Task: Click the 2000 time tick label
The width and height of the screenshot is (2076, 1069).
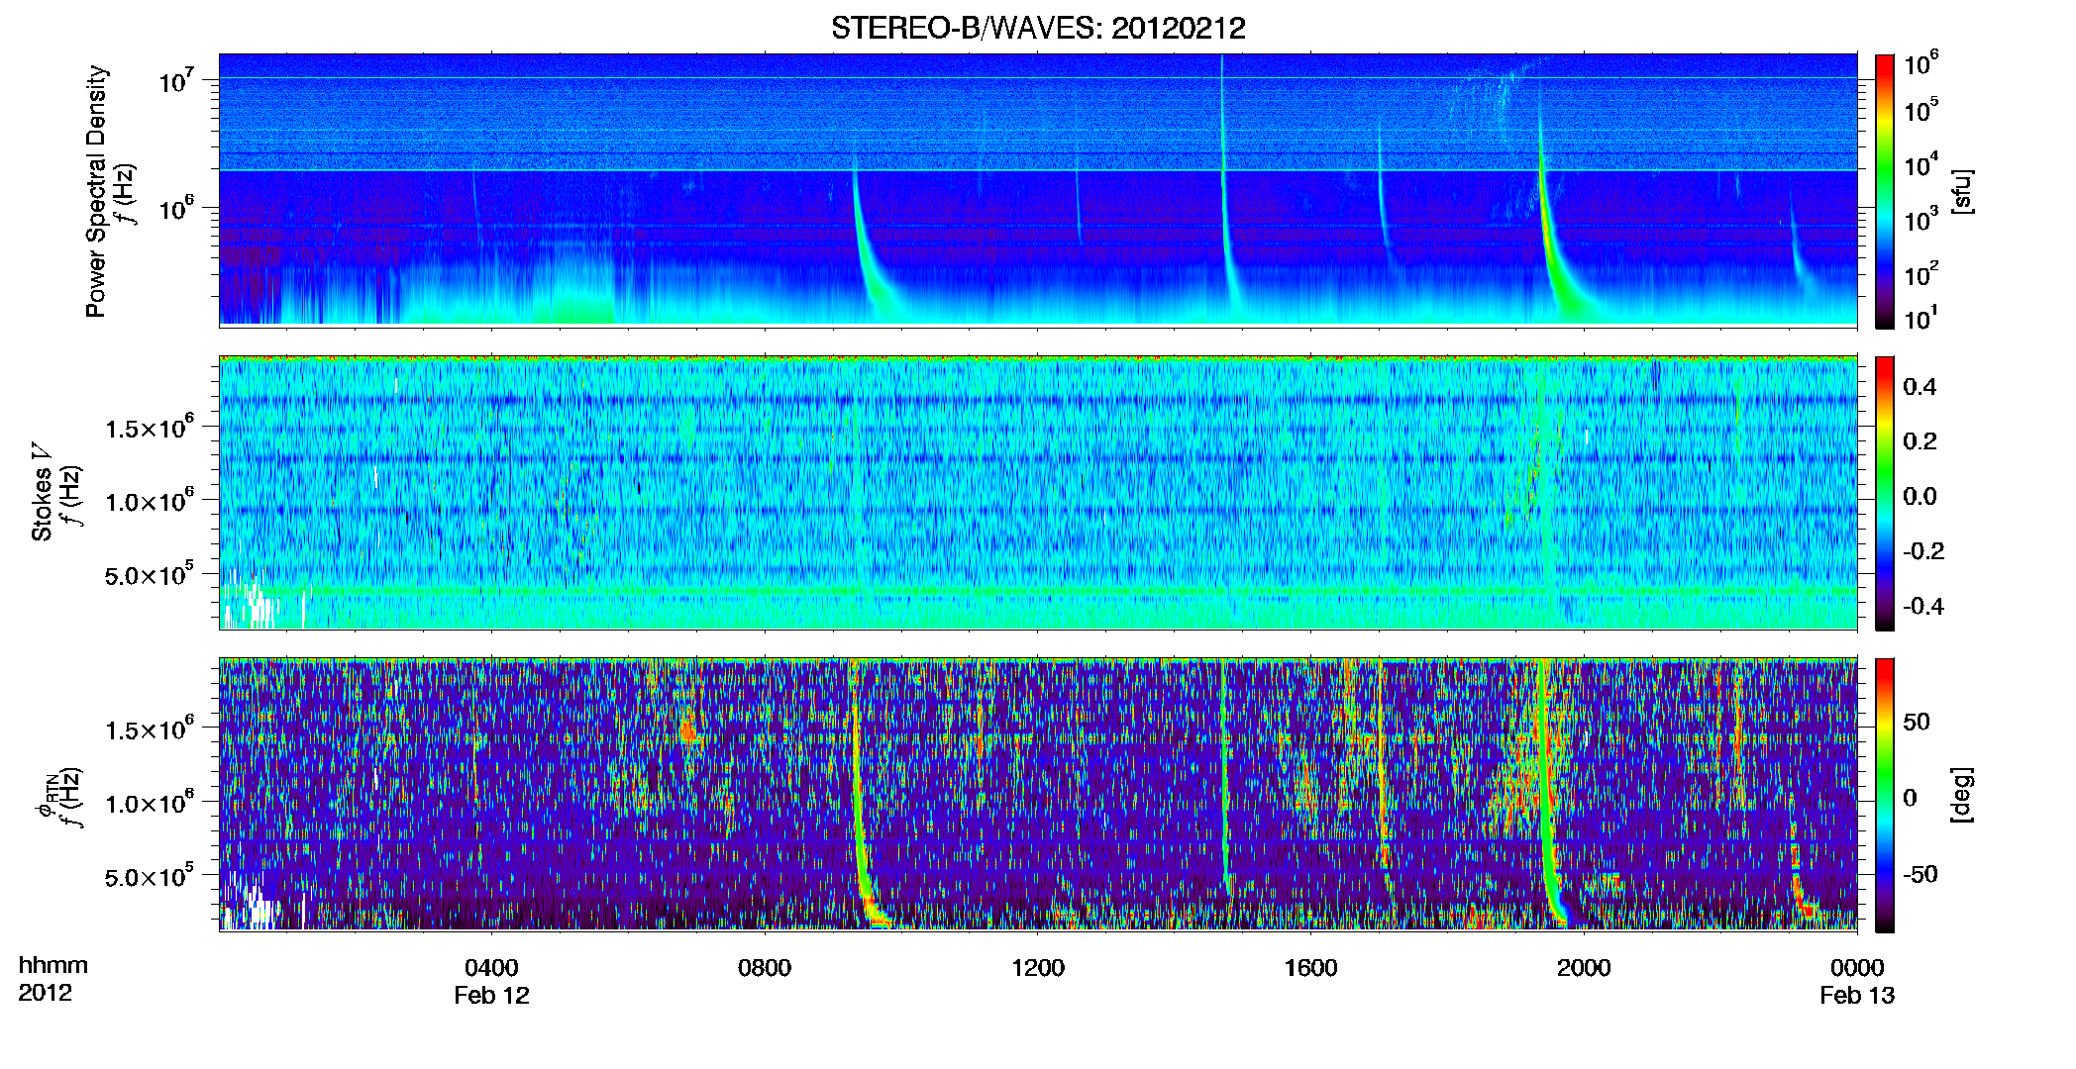Action: 1584,967
